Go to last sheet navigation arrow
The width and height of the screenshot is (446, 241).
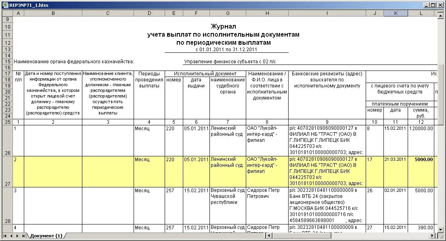point(24,236)
